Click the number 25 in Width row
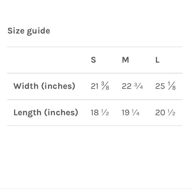 tap(160, 86)
